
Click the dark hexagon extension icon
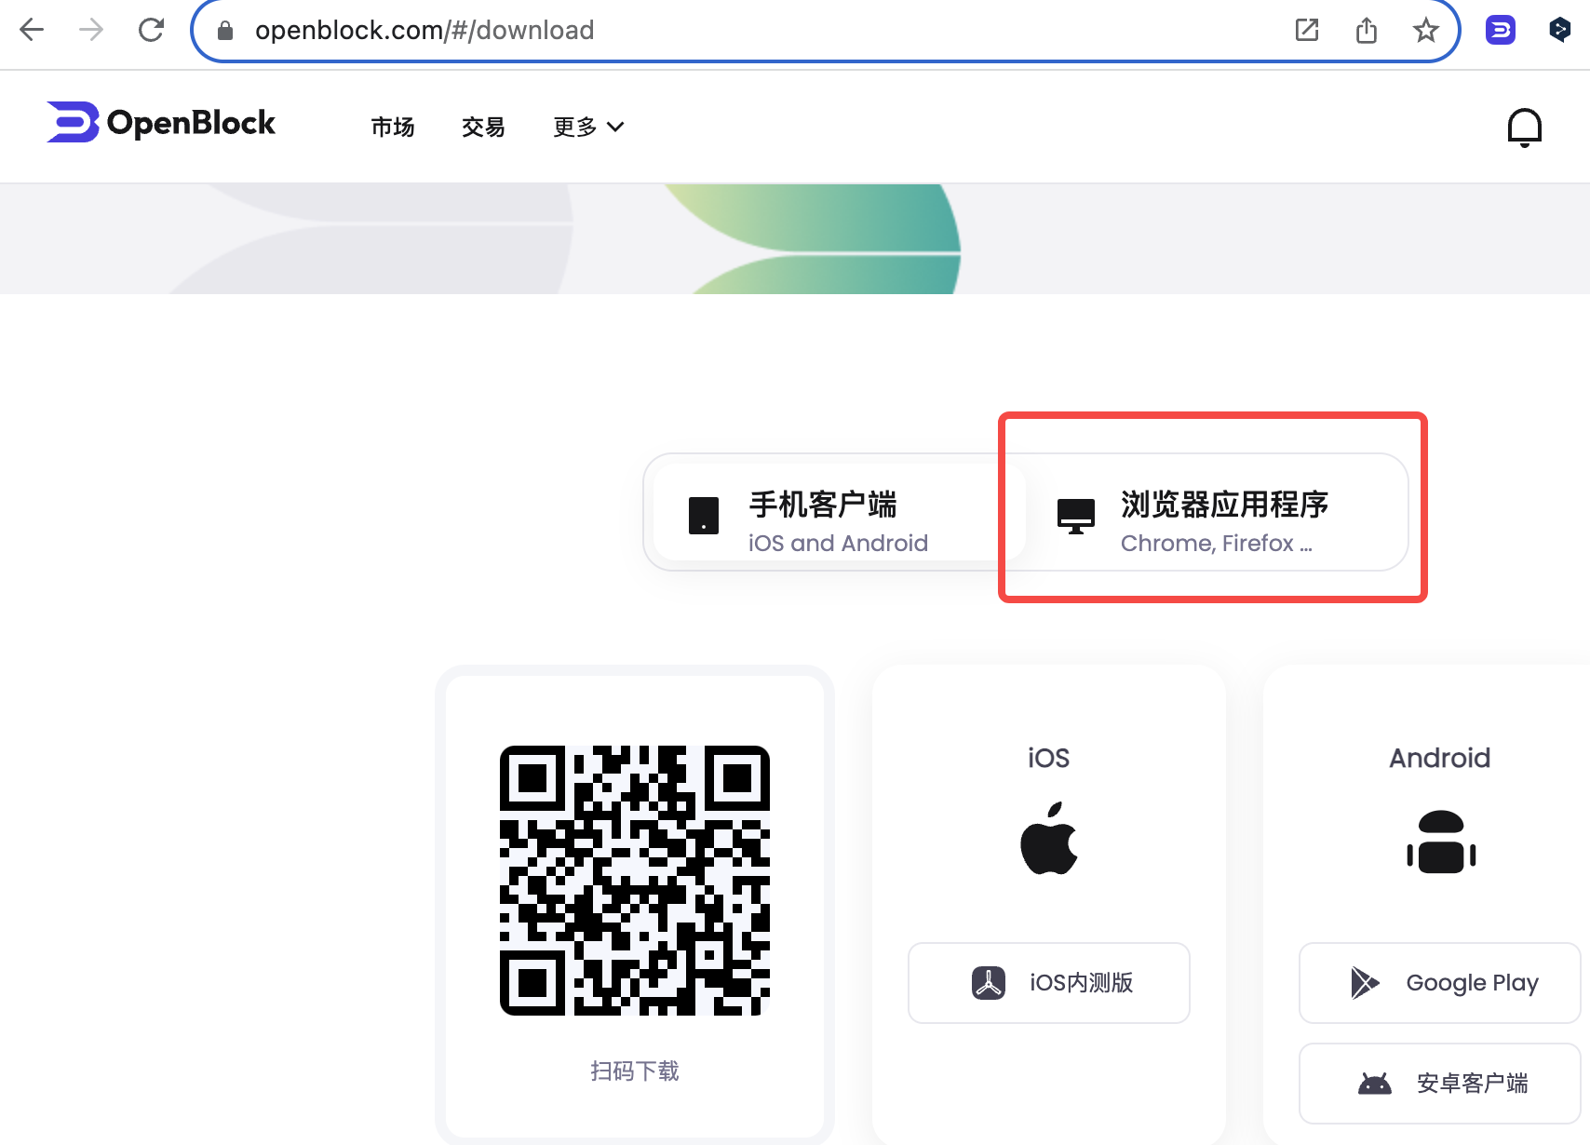[x=1559, y=30]
